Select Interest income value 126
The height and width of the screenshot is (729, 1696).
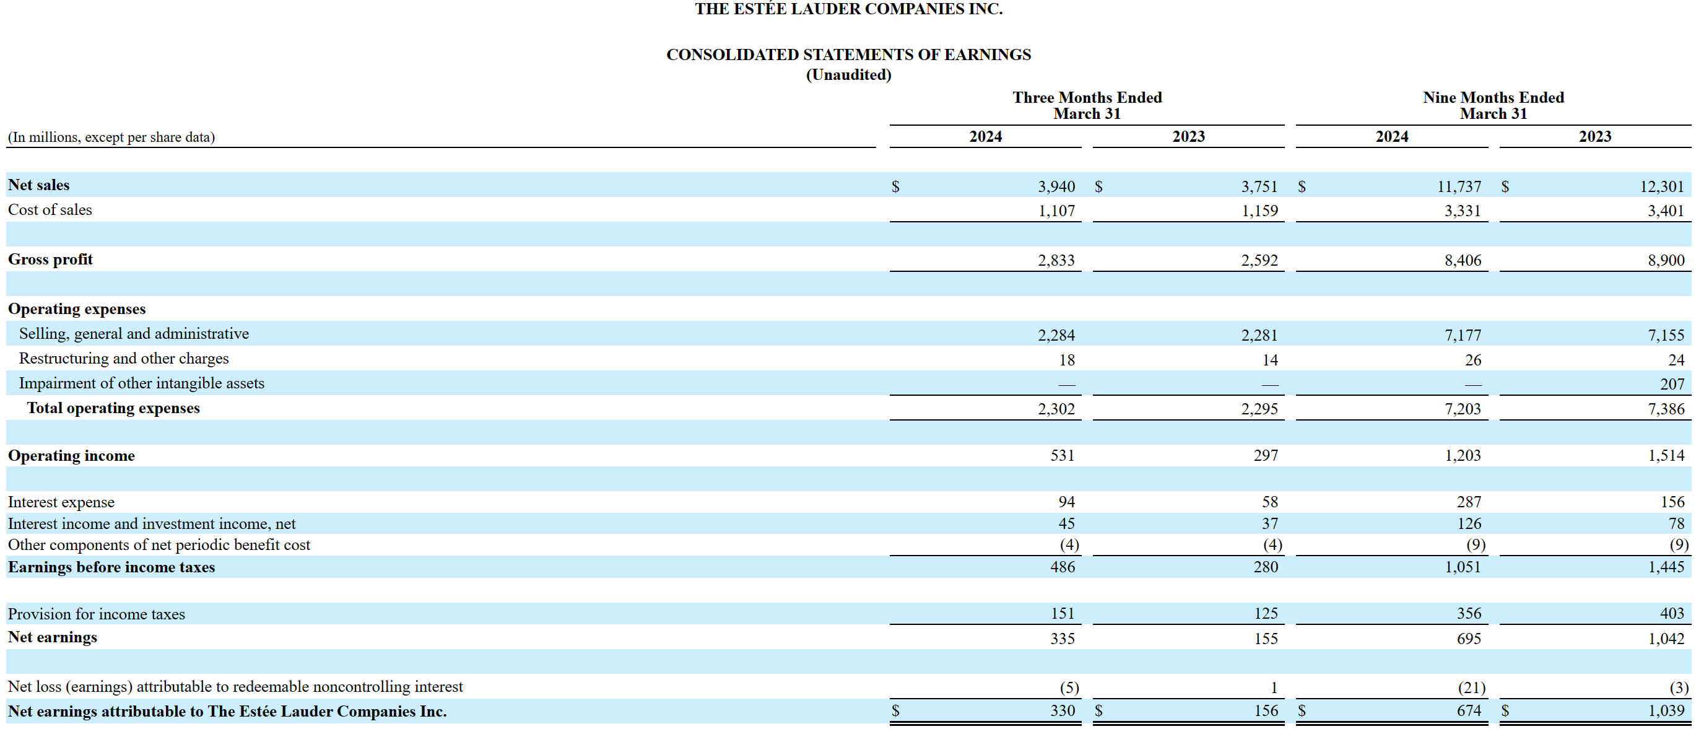click(x=1469, y=524)
